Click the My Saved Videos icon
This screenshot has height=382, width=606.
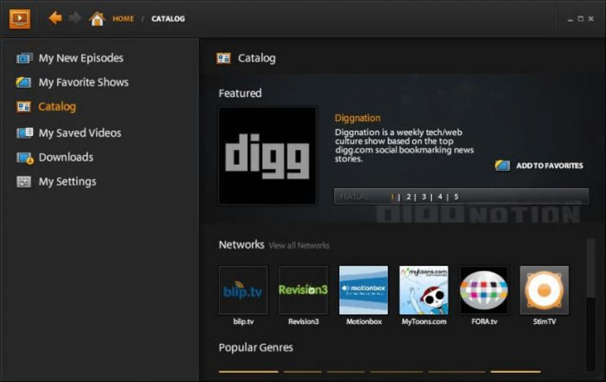24,133
